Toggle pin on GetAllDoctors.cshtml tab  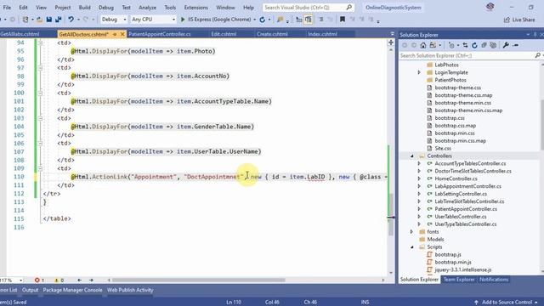pyautogui.click(x=115, y=34)
